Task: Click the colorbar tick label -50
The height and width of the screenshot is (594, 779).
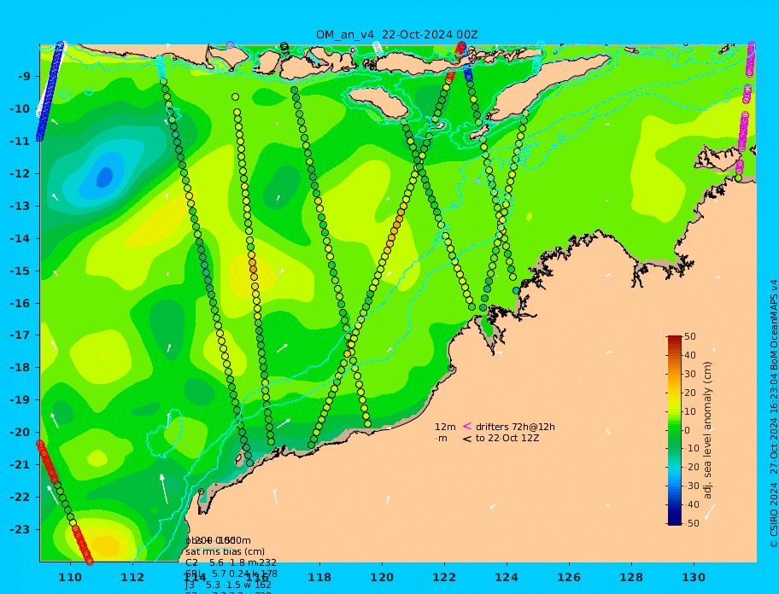Action: tap(692, 523)
